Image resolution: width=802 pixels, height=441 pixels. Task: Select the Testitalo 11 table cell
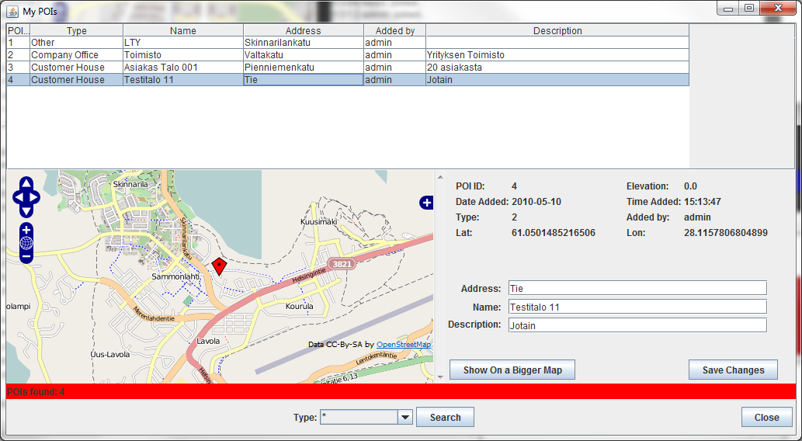tap(183, 80)
